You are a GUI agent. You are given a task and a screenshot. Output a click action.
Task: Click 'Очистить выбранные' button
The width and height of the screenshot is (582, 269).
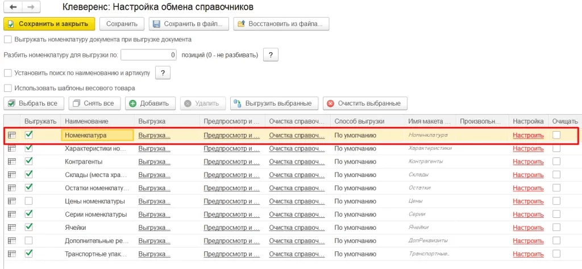365,103
